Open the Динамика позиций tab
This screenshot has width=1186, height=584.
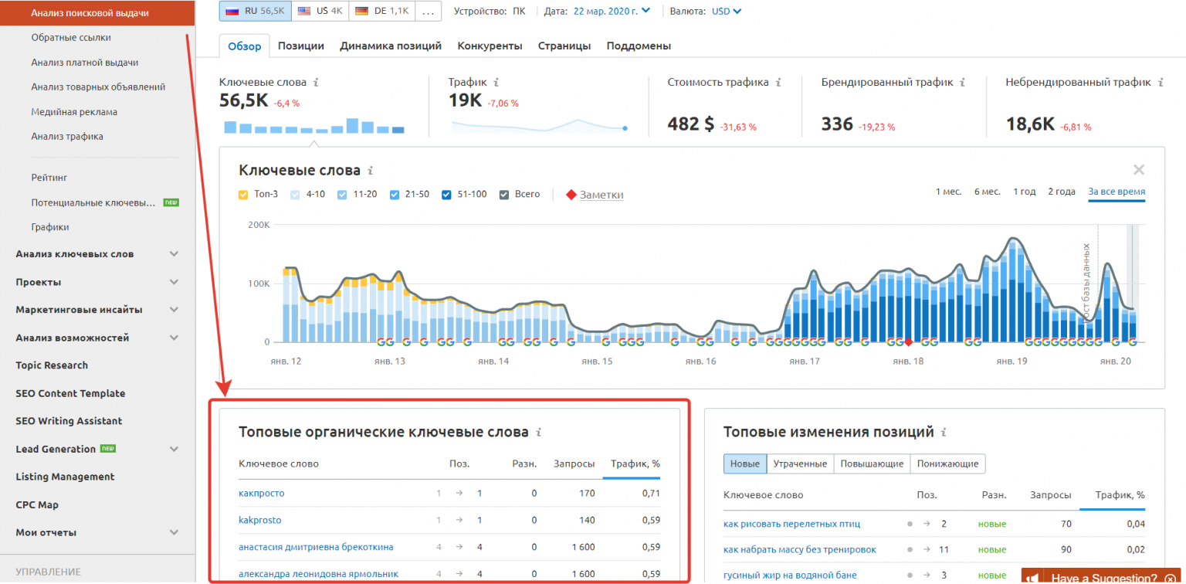(x=391, y=46)
